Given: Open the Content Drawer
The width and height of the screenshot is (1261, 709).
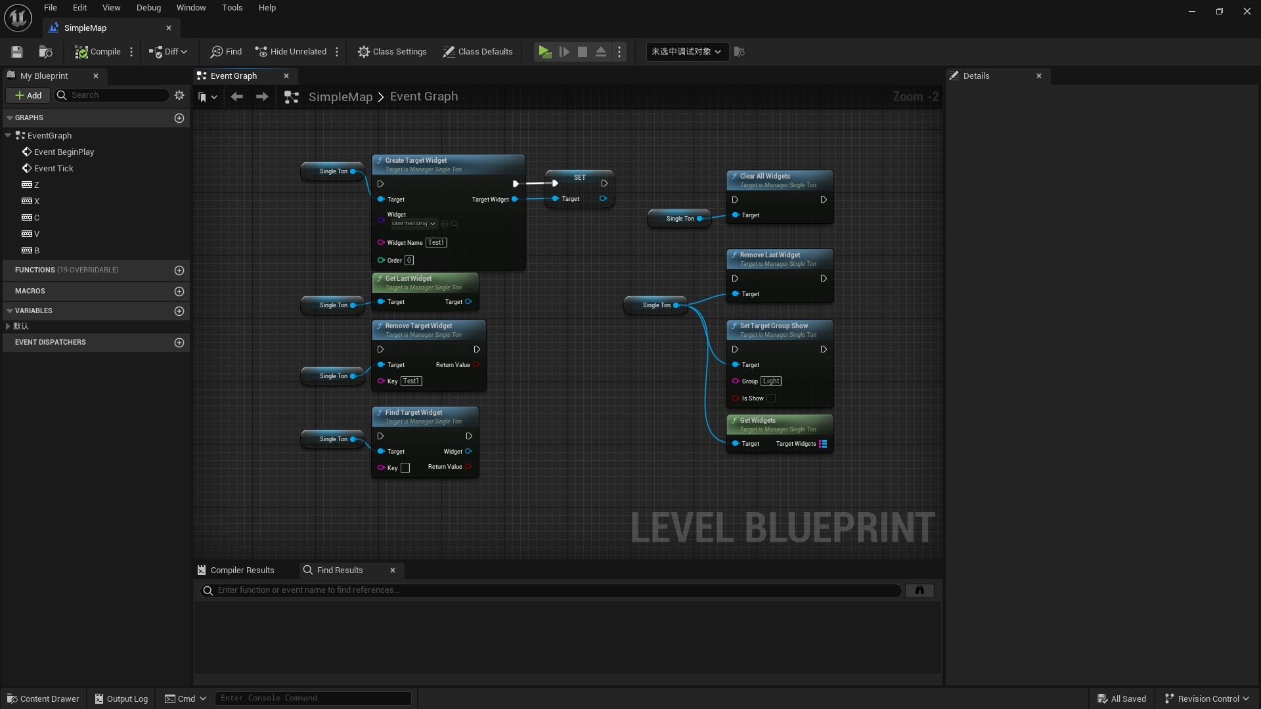Looking at the screenshot, I should [43, 698].
